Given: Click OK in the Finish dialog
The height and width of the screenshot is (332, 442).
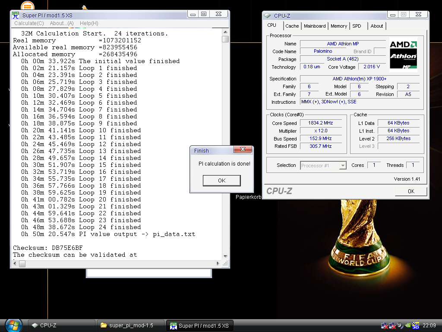Looking at the screenshot, I should [x=221, y=181].
